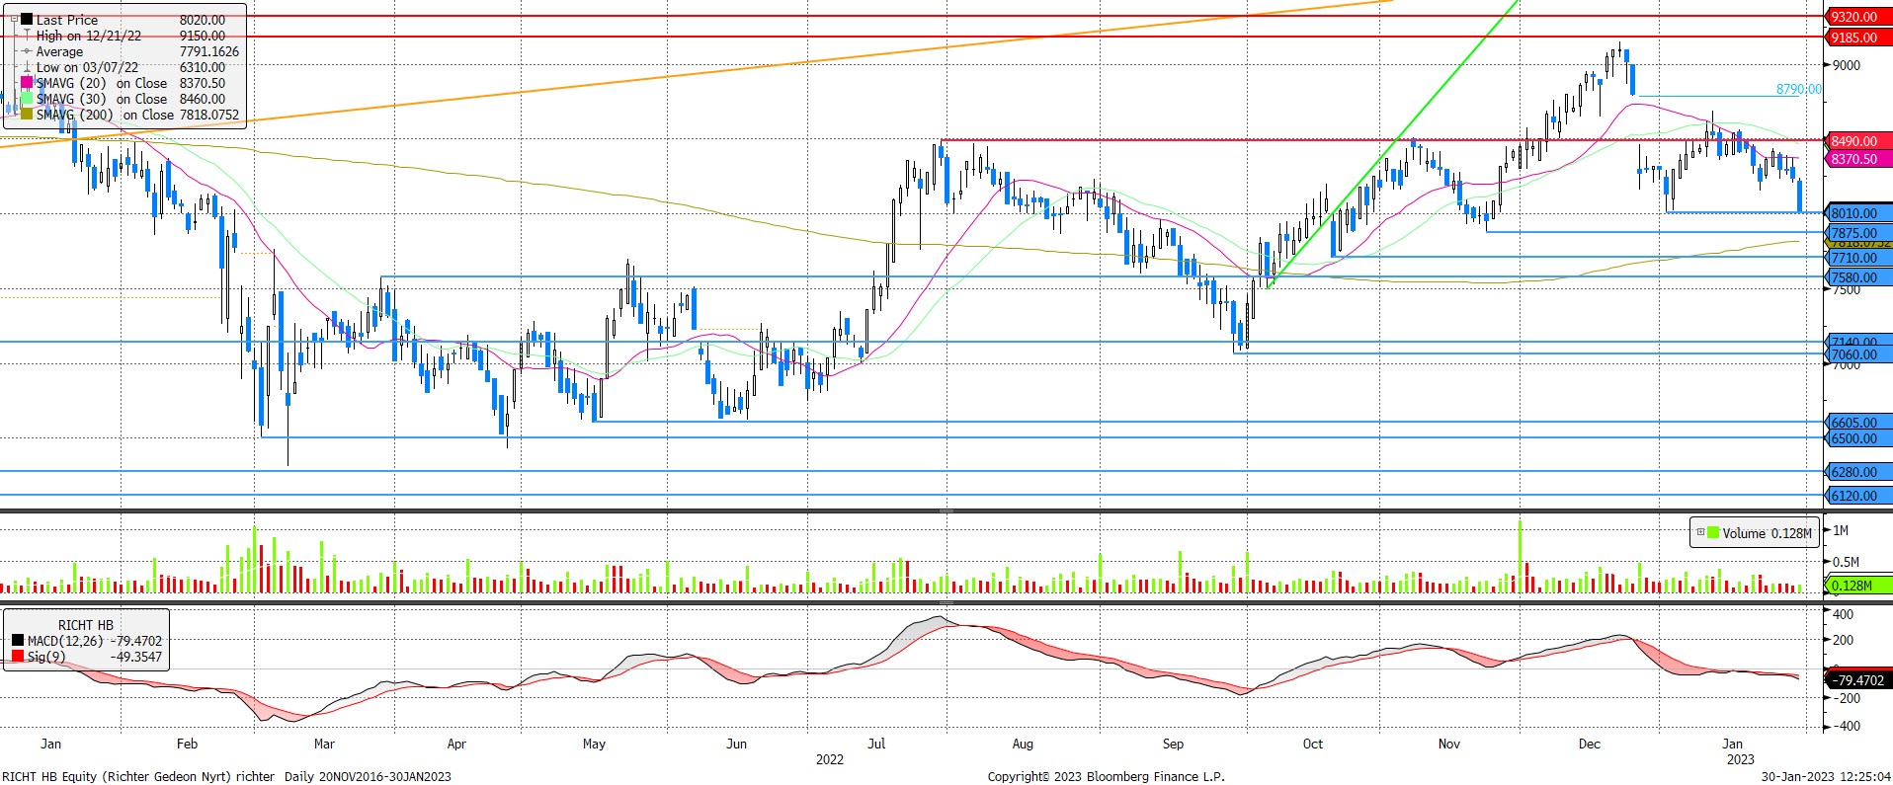
Task: Select the 9320.00 red price level tag
Action: point(1856,17)
